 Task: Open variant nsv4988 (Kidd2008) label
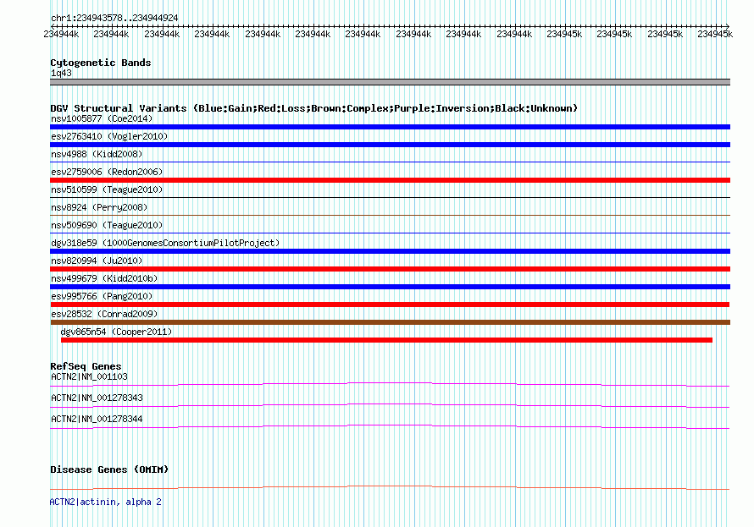pyautogui.click(x=97, y=154)
